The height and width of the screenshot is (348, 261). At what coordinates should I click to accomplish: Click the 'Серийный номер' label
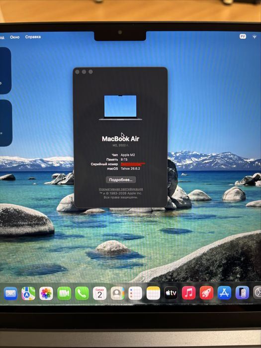104,164
